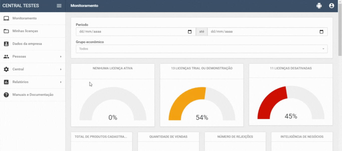Click the Dados da empresa badge icon
The width and height of the screenshot is (342, 151).
6,44
